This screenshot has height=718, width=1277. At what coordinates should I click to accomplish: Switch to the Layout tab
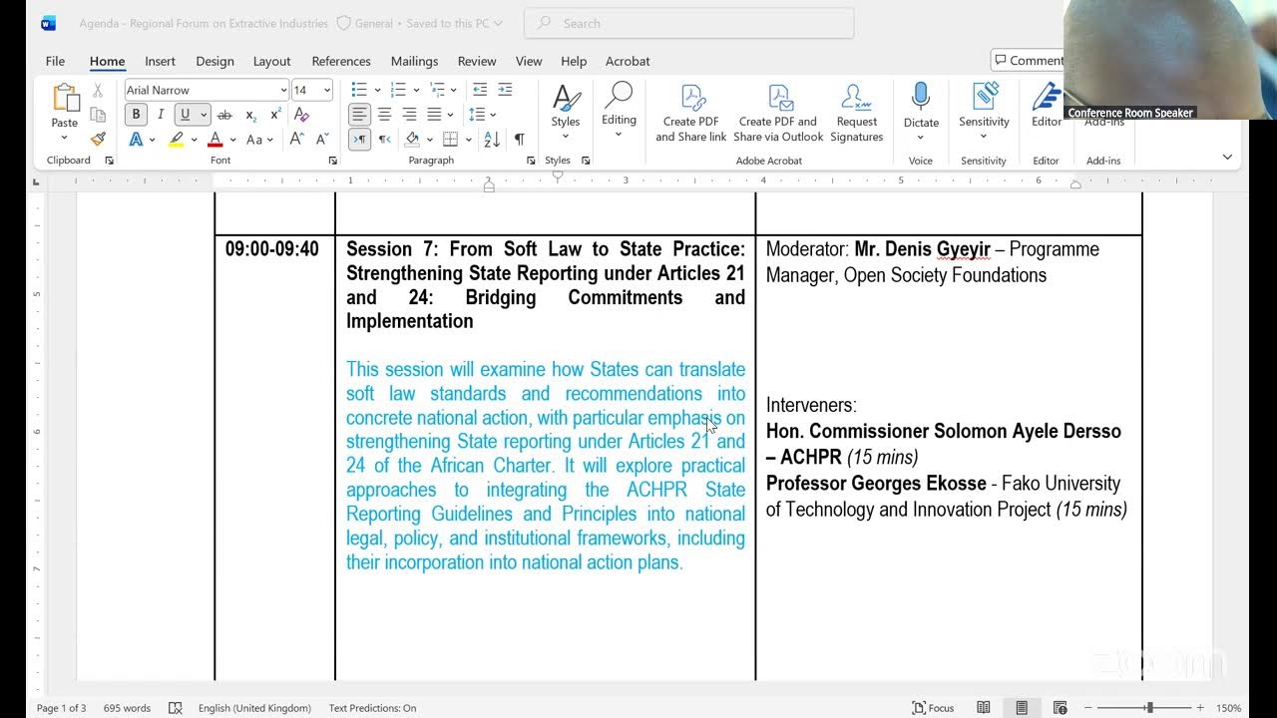coord(271,61)
